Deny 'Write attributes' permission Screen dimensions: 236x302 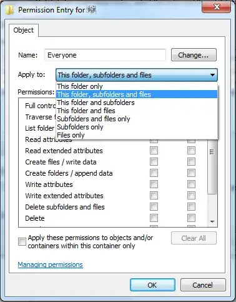[x=191, y=184]
